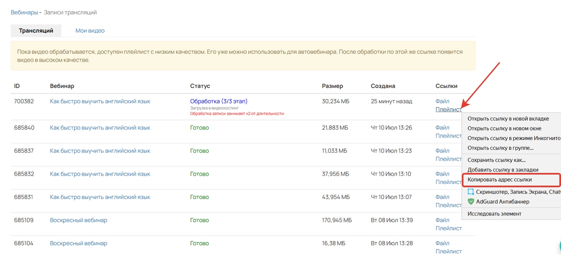The width and height of the screenshot is (561, 255).
Task: Open webinar link in row 700382
Action: click(x=100, y=101)
